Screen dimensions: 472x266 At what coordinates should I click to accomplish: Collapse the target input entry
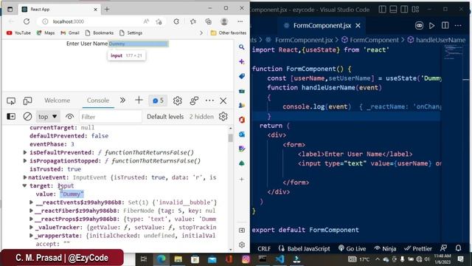[24, 185]
